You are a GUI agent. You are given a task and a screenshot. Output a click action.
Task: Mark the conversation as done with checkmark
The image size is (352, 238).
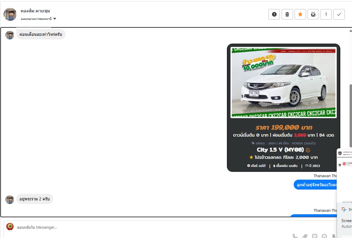tap(339, 14)
